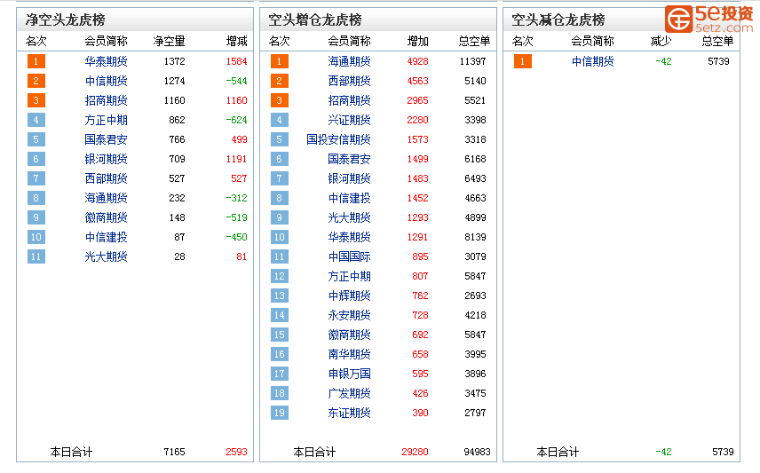
Task: Open 中信期货 in the 净空头龙虎榜 table
Action: (106, 81)
